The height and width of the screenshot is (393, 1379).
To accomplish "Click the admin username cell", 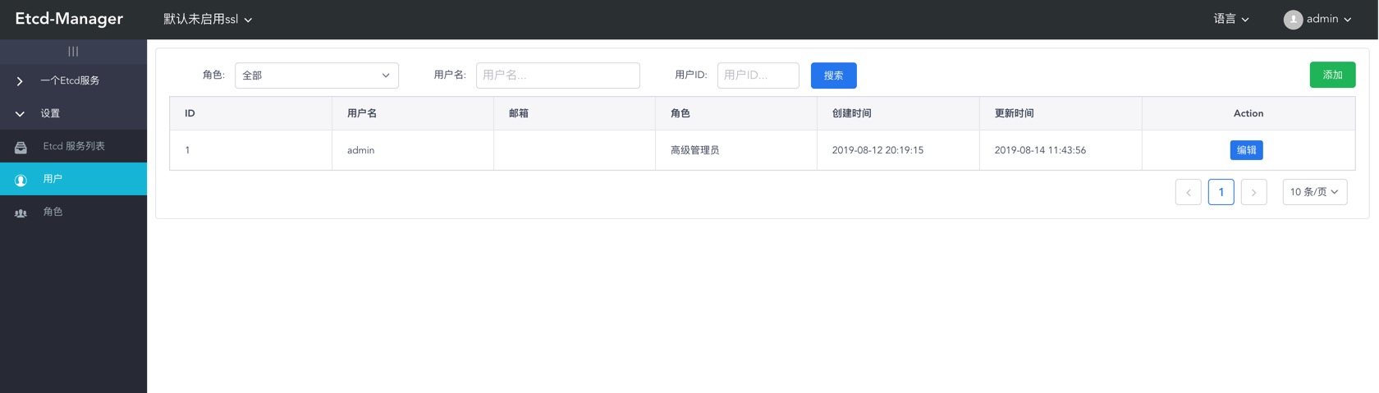I will click(413, 150).
